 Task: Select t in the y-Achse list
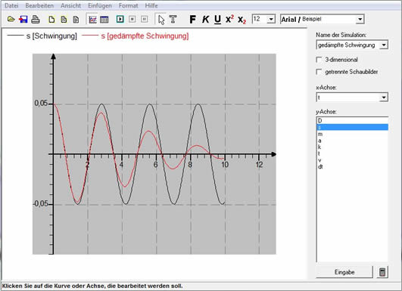click(352, 153)
